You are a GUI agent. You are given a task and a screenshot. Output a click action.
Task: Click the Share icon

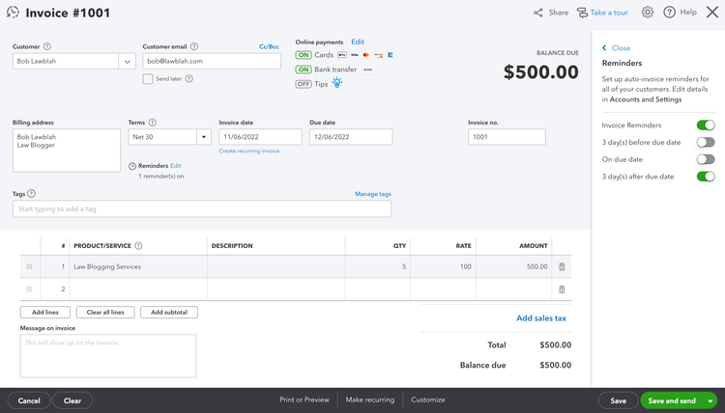point(538,13)
